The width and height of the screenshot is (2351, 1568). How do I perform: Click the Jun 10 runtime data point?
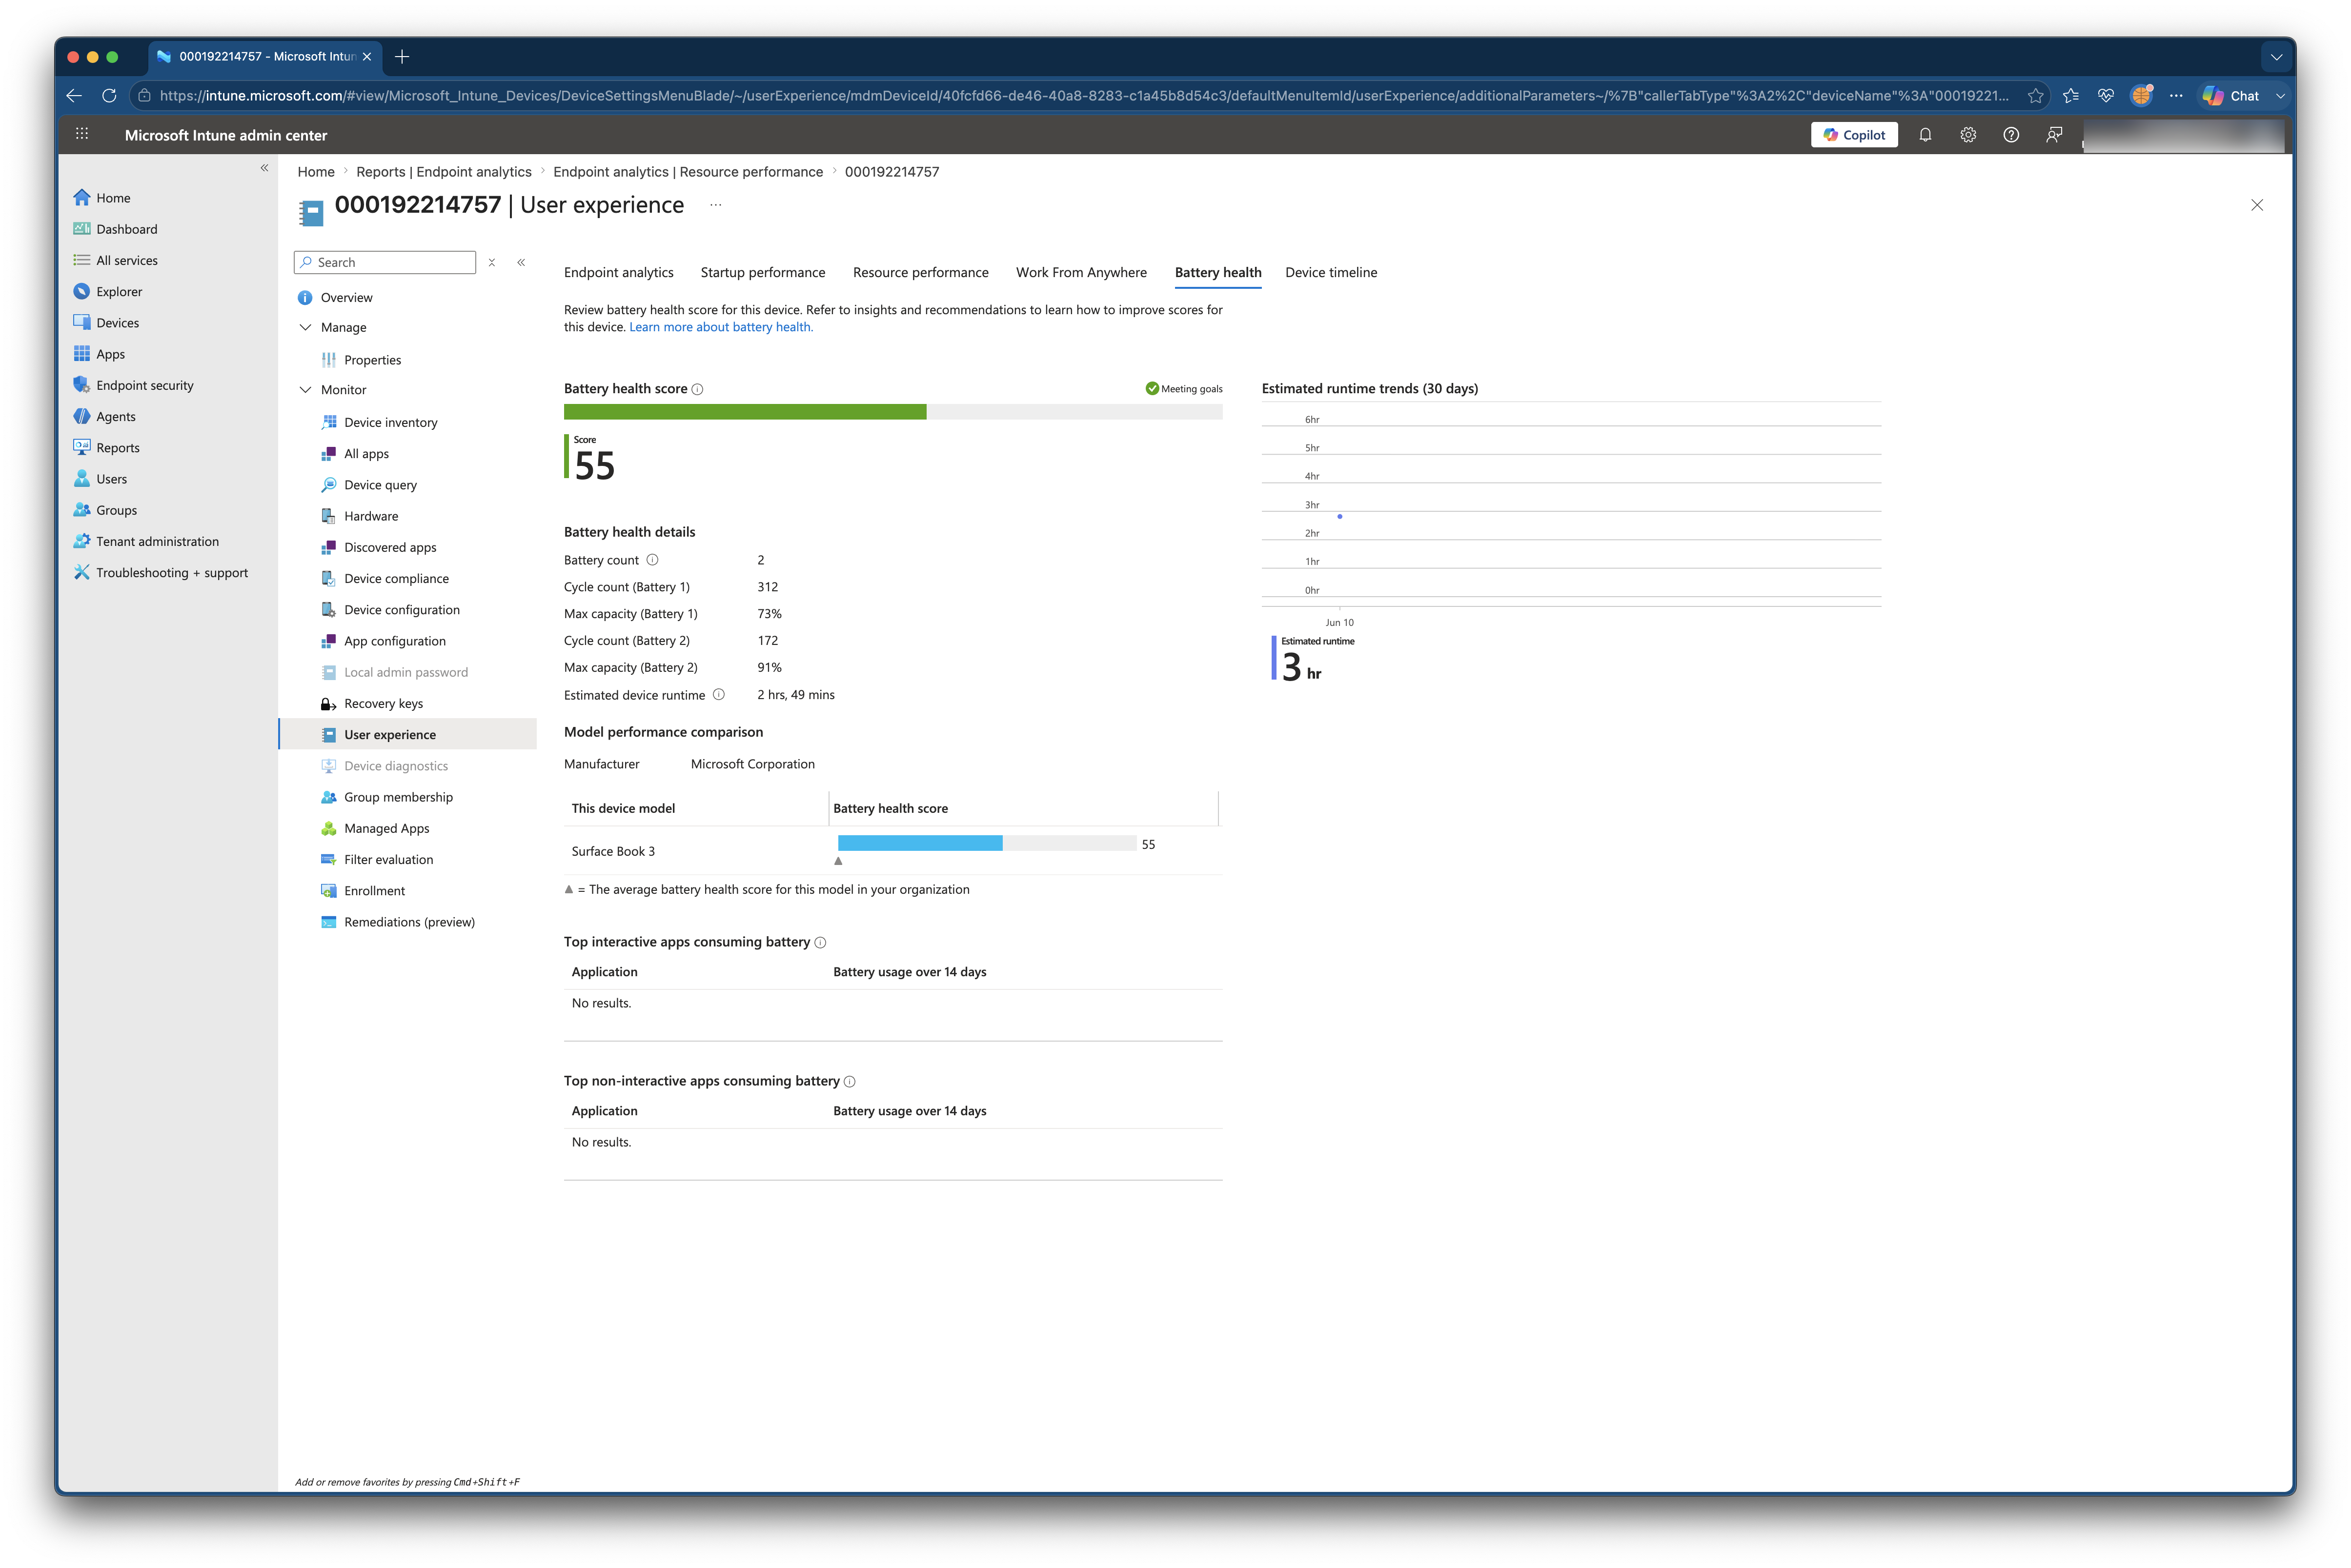tap(1340, 517)
